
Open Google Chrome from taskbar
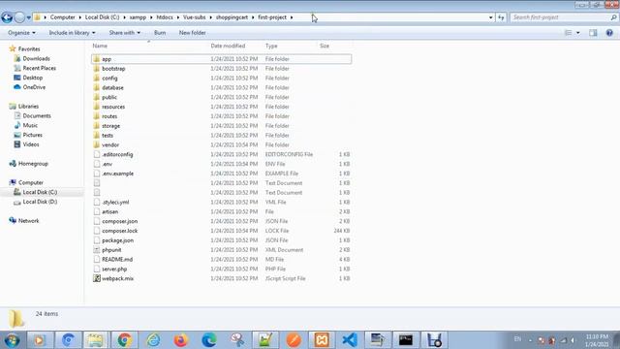pos(124,340)
